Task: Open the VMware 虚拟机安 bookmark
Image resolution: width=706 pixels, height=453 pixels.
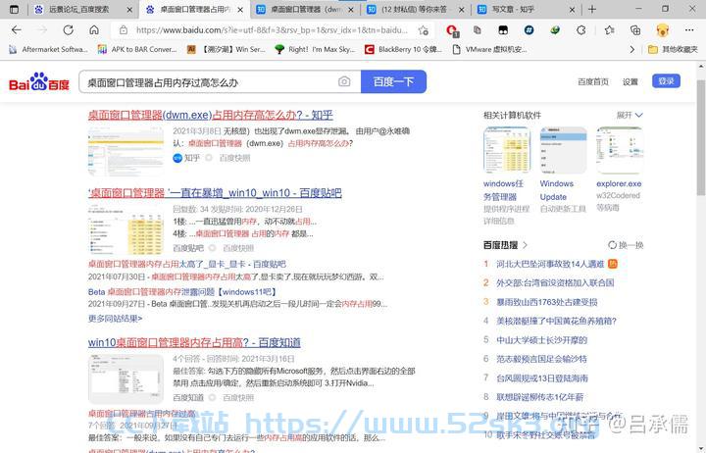Action: tap(489, 50)
